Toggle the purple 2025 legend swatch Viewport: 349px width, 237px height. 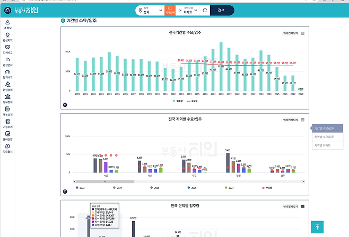pyautogui.click(x=151, y=187)
